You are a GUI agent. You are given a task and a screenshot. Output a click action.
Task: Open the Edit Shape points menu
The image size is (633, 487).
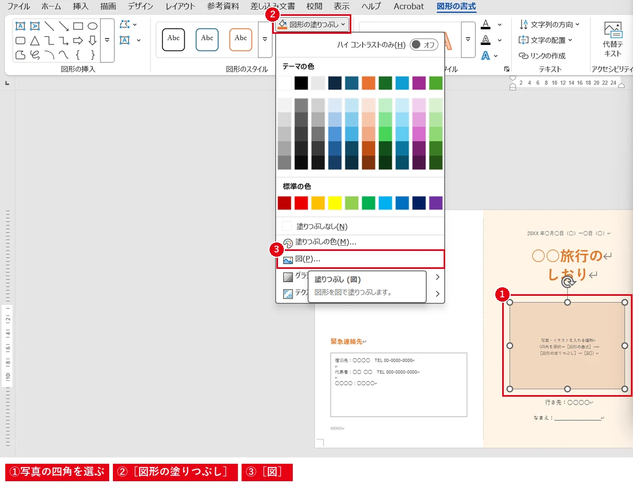[128, 24]
